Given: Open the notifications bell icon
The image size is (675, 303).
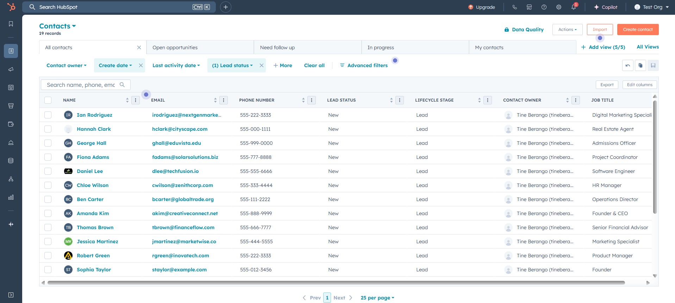Looking at the screenshot, I should click(573, 7).
